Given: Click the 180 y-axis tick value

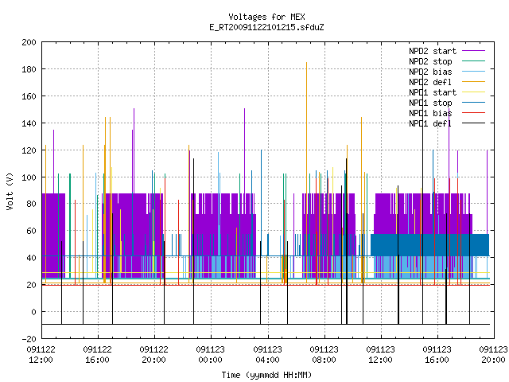Looking at the screenshot, I should [29, 69].
